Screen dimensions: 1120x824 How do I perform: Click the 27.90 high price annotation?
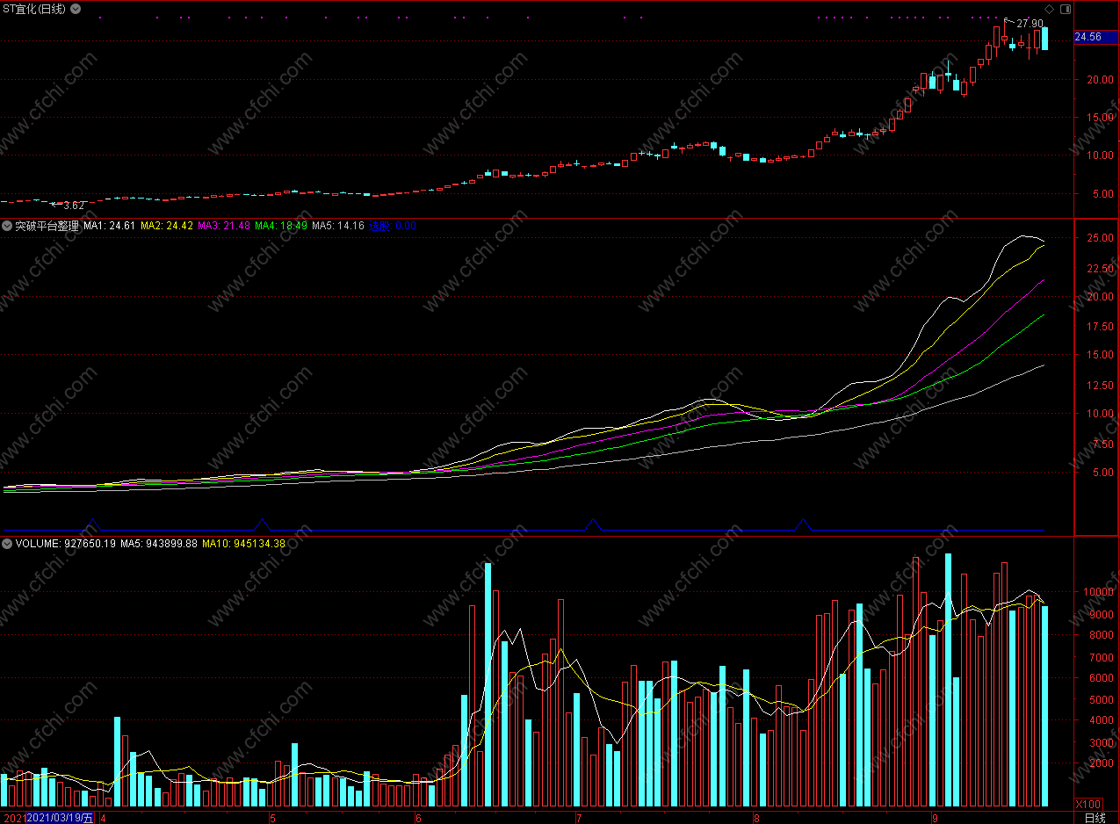click(1030, 24)
